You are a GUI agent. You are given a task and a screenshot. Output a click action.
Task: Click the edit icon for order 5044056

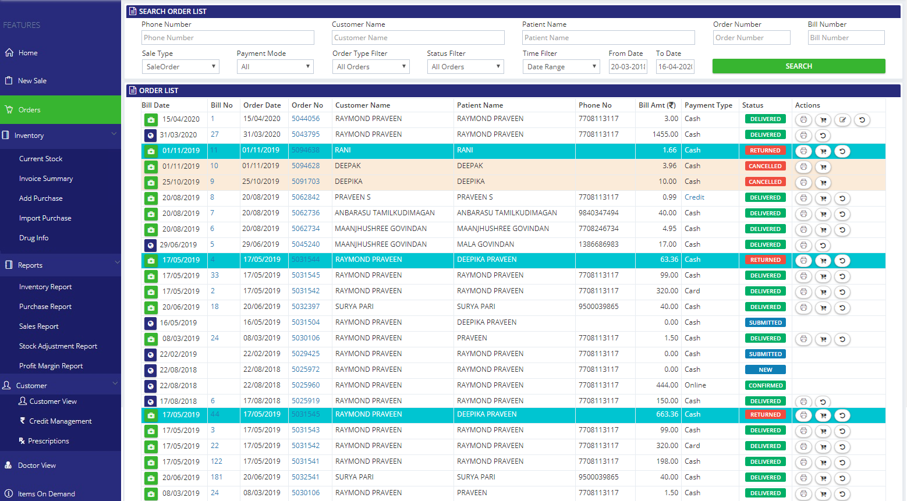coord(842,120)
